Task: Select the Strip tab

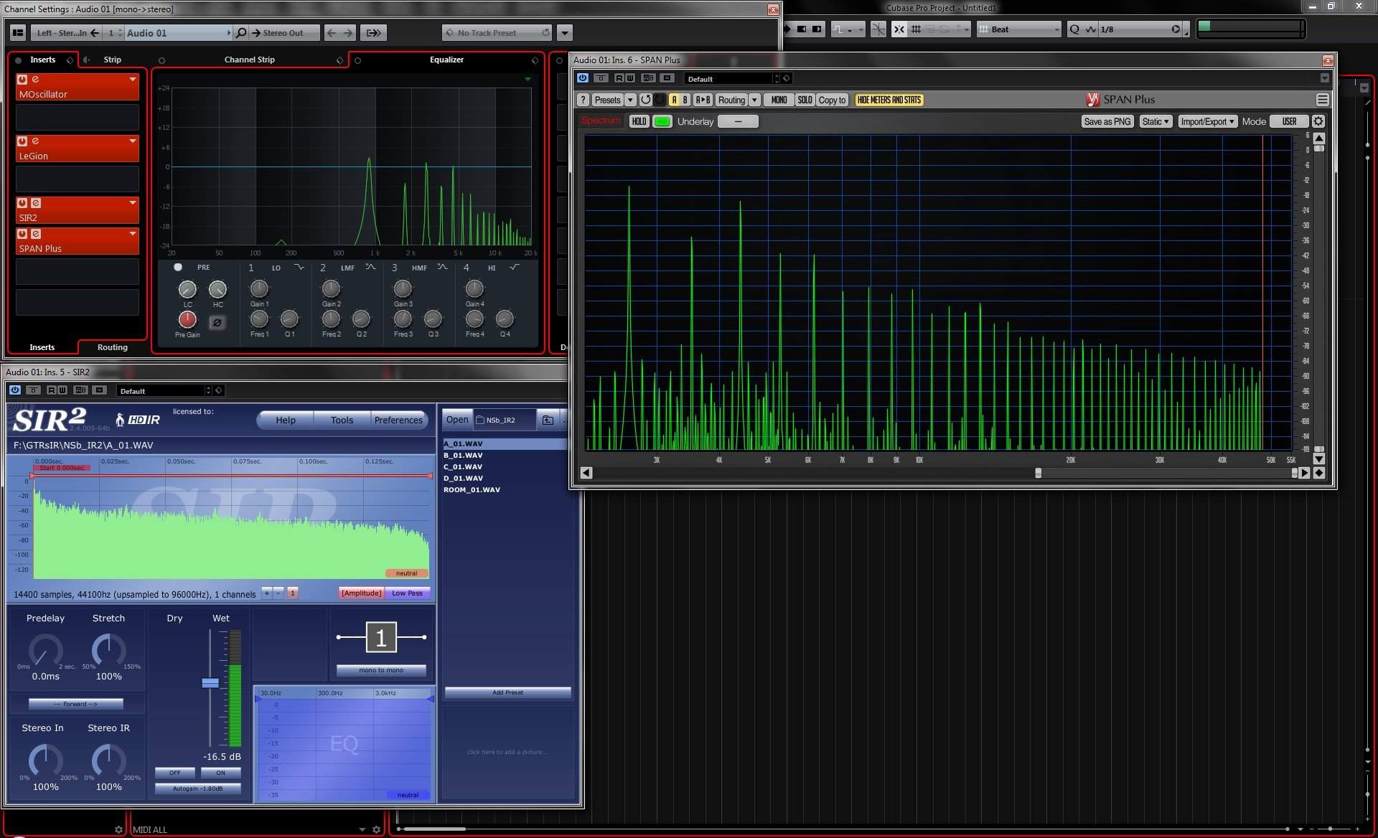Action: [x=112, y=60]
